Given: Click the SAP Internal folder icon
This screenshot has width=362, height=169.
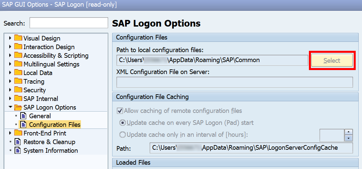Looking at the screenshot, I should click(18, 99).
